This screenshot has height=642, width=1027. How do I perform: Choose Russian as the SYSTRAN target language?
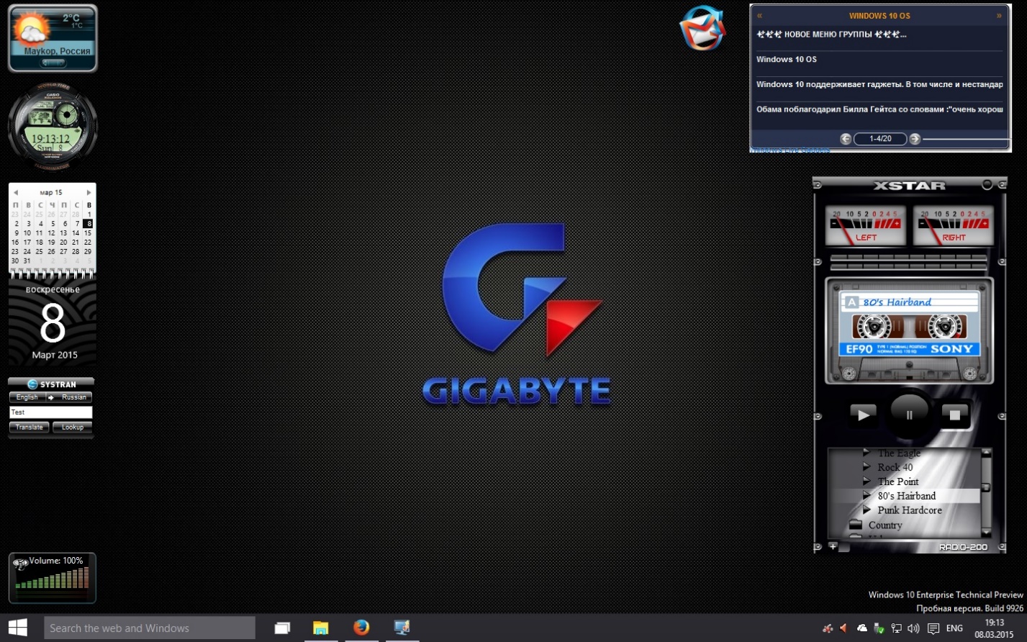[x=74, y=397]
